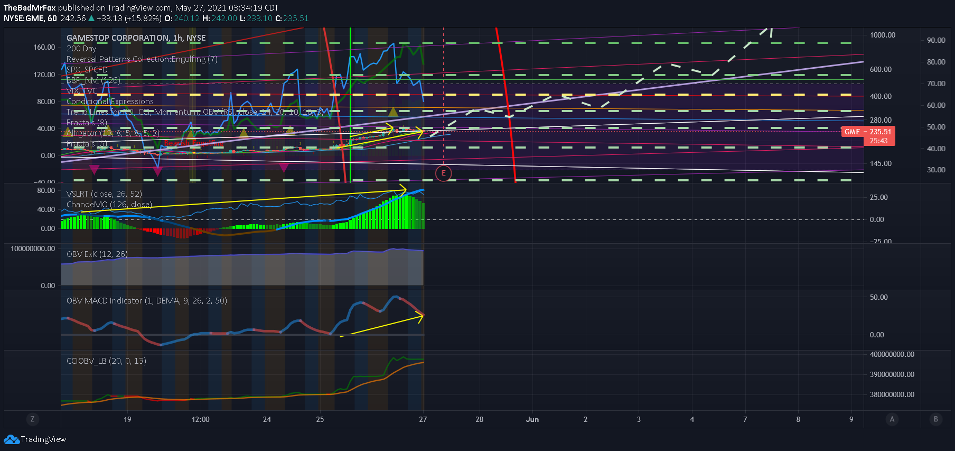Click the Jun label on time axis
This screenshot has height=451, width=955.
[532, 419]
